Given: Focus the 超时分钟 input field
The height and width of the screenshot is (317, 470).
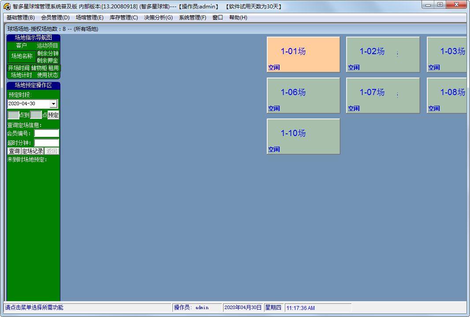Looking at the screenshot, I should pos(46,143).
